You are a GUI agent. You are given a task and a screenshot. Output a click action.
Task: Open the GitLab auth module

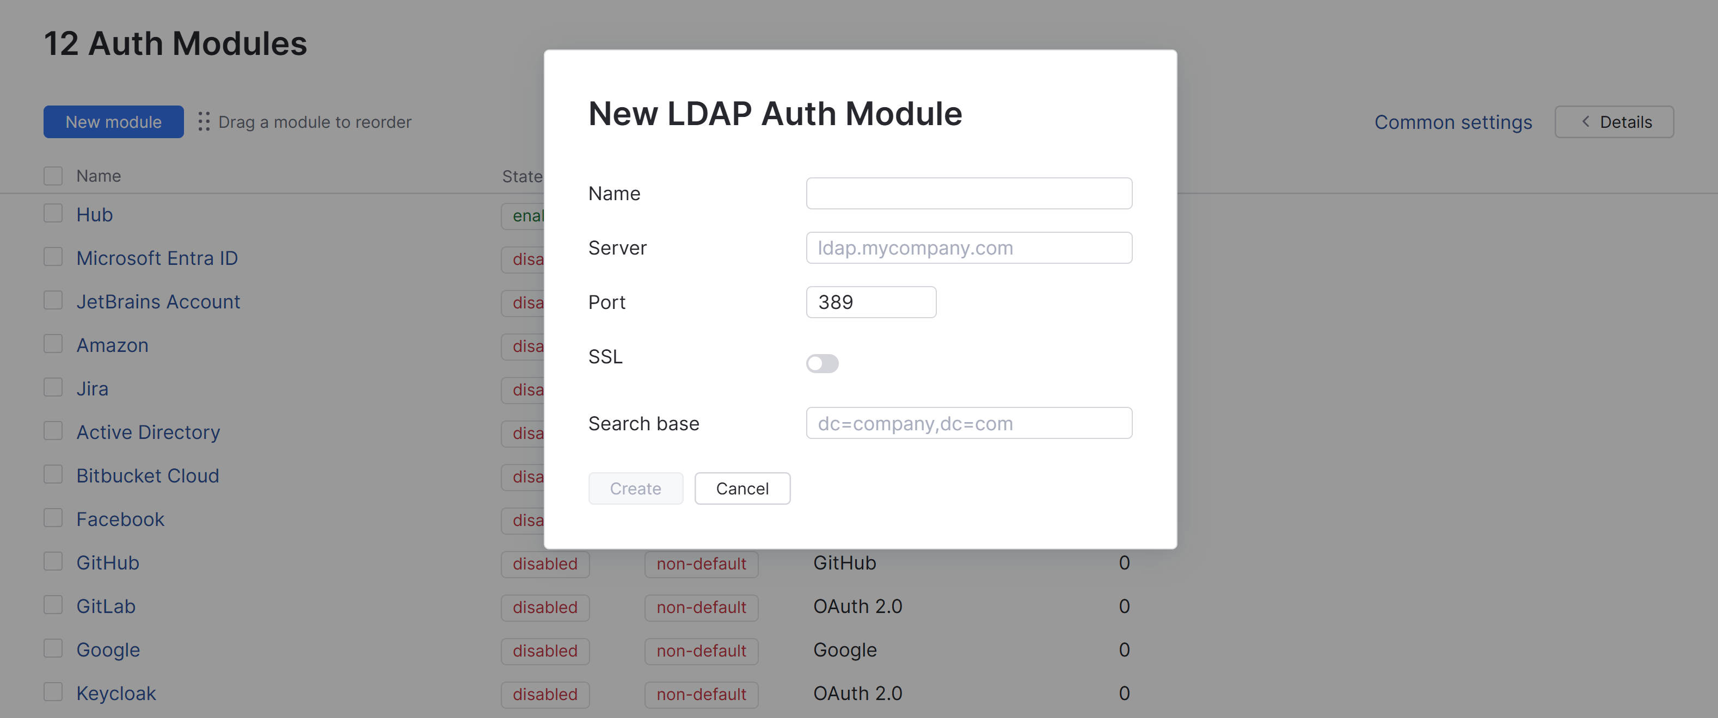pos(106,606)
